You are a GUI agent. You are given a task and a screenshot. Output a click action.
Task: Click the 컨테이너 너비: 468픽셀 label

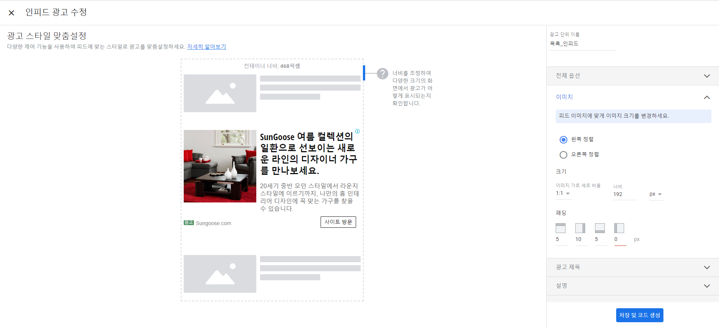tap(272, 66)
